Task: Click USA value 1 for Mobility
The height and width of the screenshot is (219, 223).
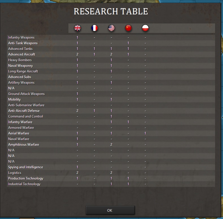Action: pyautogui.click(x=111, y=99)
